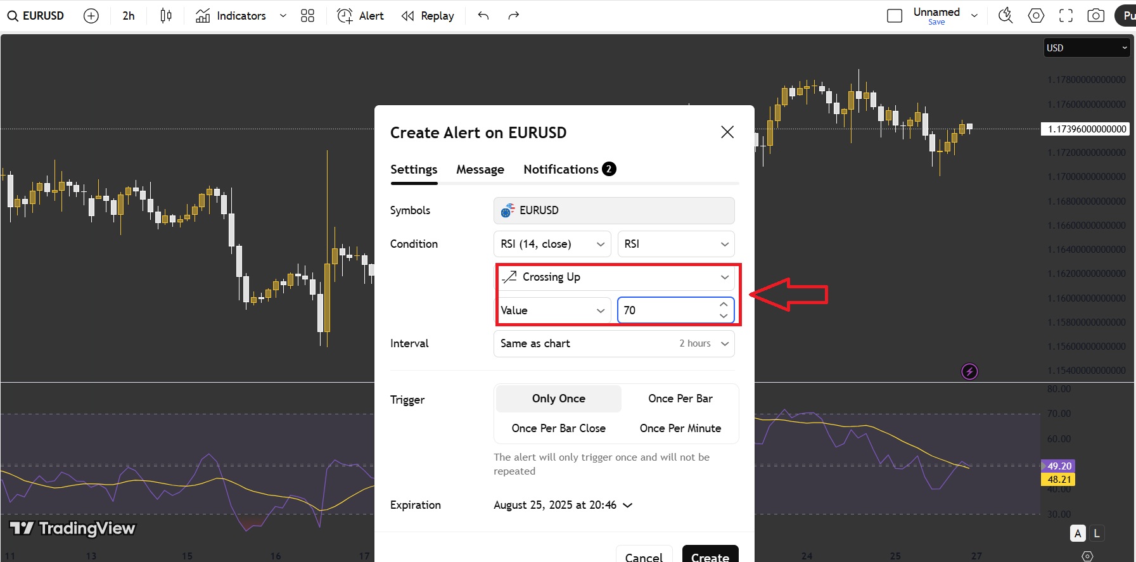Click the undo arrow icon
The height and width of the screenshot is (562, 1136).
483,16
